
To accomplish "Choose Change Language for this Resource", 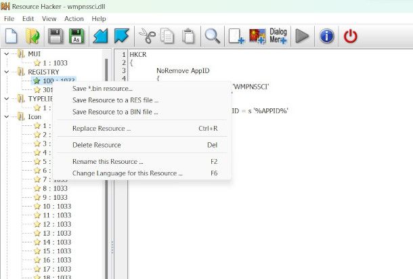I will pos(142,173).
